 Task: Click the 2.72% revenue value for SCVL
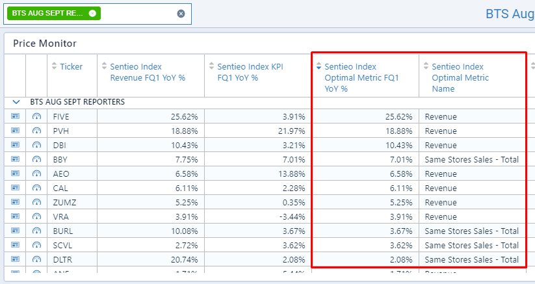point(187,246)
